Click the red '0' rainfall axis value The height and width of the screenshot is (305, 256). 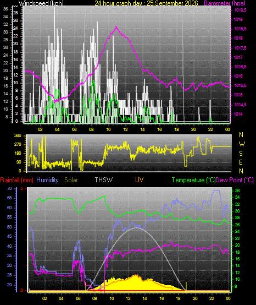pos(22,291)
